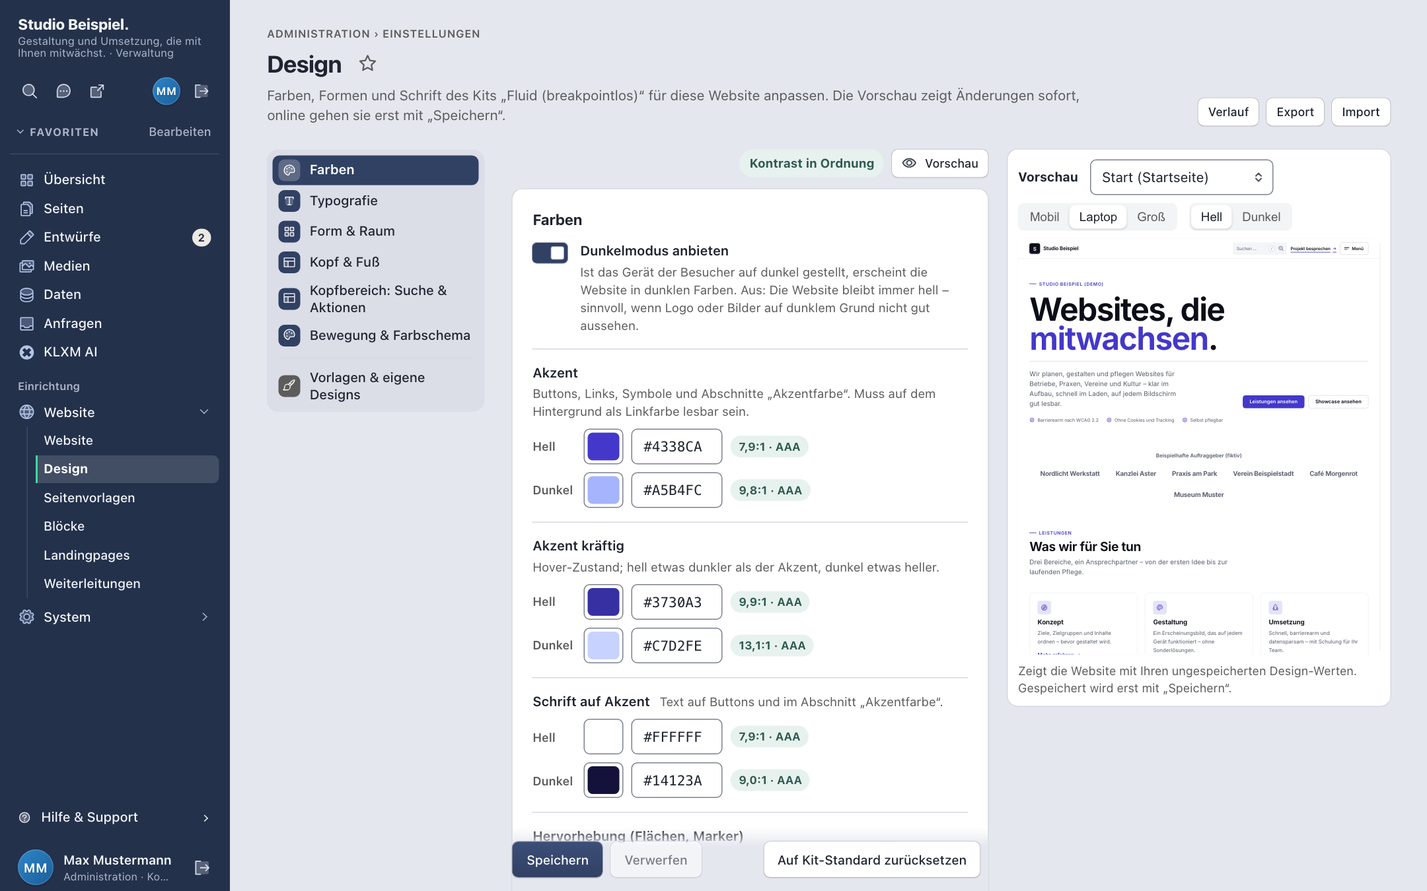Open Akzent Dunkel color swatch #A5B4FC
The height and width of the screenshot is (891, 1427).
pyautogui.click(x=603, y=490)
